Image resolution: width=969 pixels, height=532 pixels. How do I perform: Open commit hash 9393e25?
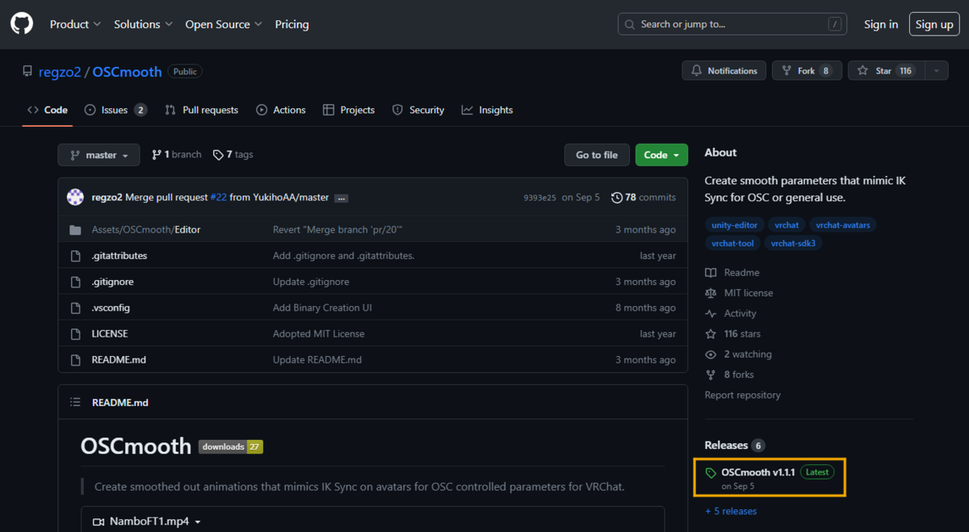(x=539, y=198)
